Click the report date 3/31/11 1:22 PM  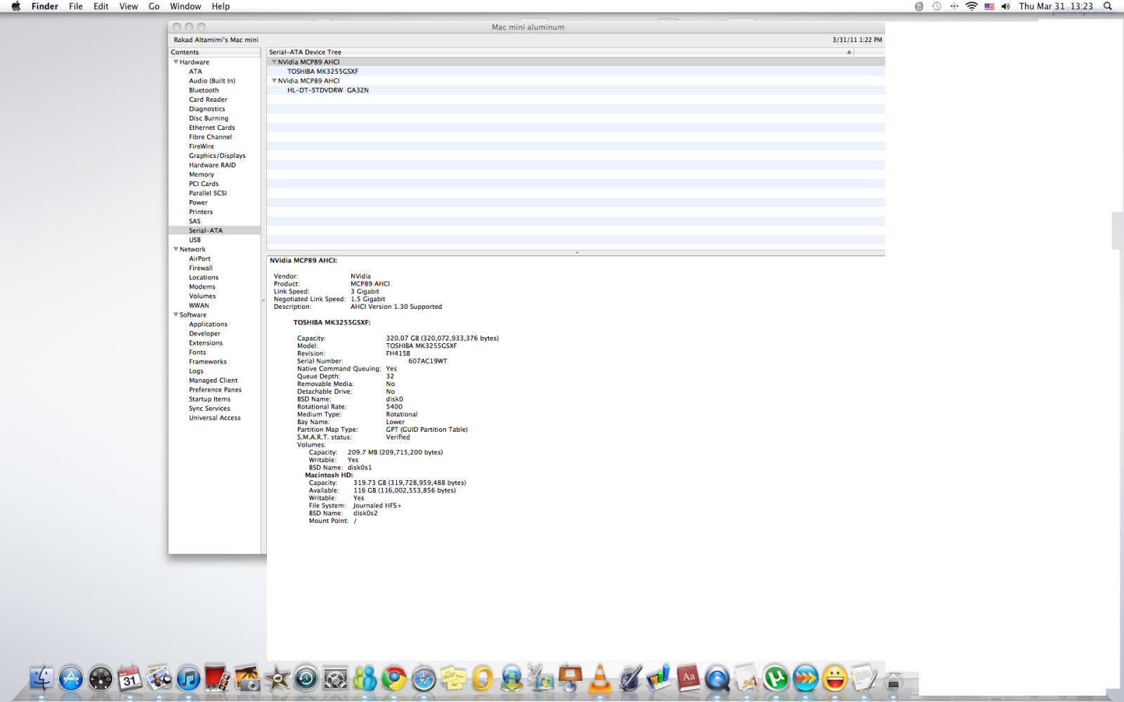tap(857, 40)
